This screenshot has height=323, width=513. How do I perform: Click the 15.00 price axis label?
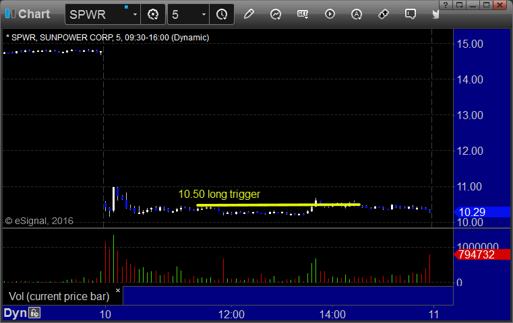tap(470, 44)
